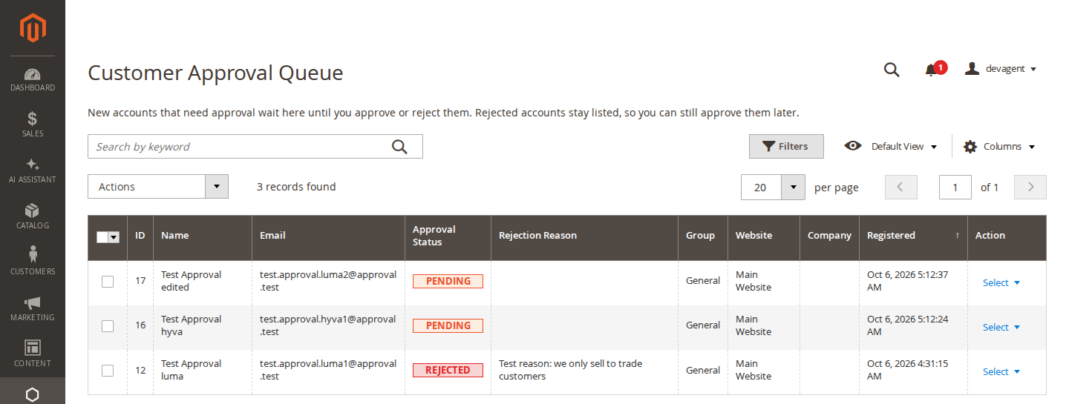Click the Customer Approval Queue heading

tap(215, 73)
